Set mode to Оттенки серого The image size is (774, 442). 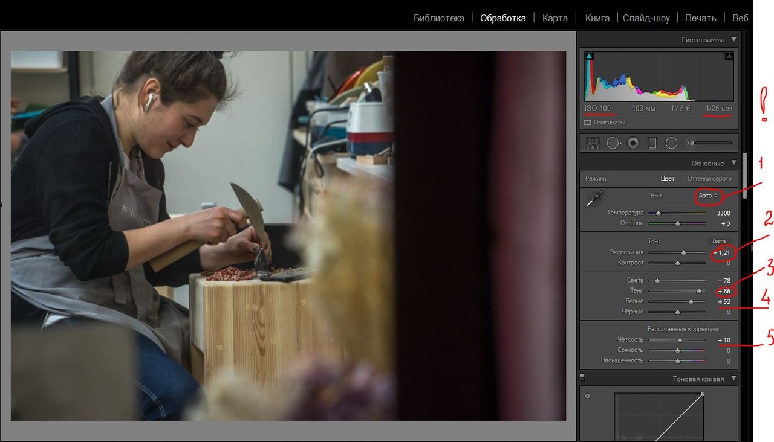[x=709, y=179]
